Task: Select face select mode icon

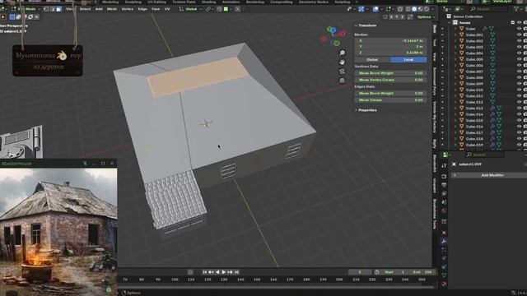Action: [58, 9]
